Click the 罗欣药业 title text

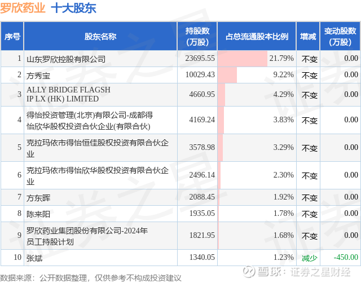(23, 8)
